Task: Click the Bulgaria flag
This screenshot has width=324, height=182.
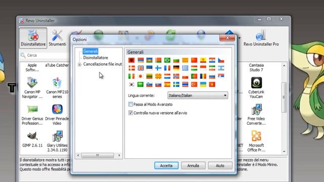Action: click(176, 60)
